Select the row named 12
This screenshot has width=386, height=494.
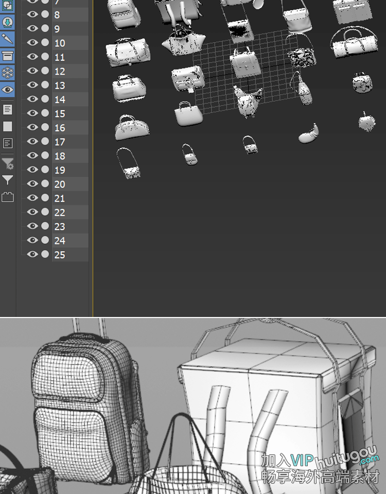pos(70,71)
